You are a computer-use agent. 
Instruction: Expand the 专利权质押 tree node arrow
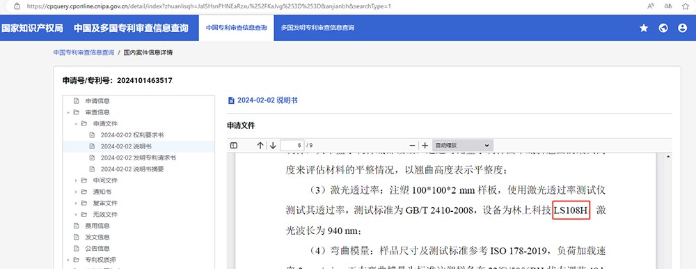pyautogui.click(x=68, y=260)
